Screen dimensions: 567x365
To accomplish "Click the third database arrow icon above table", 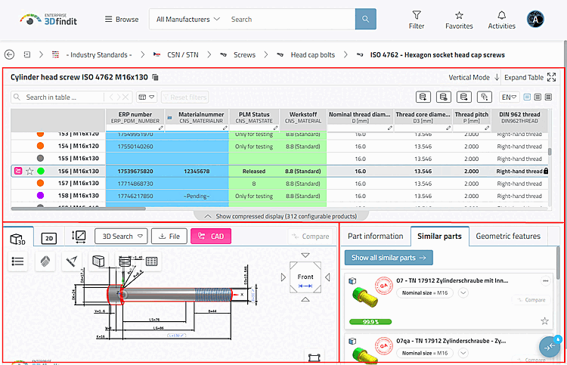I will (463, 97).
